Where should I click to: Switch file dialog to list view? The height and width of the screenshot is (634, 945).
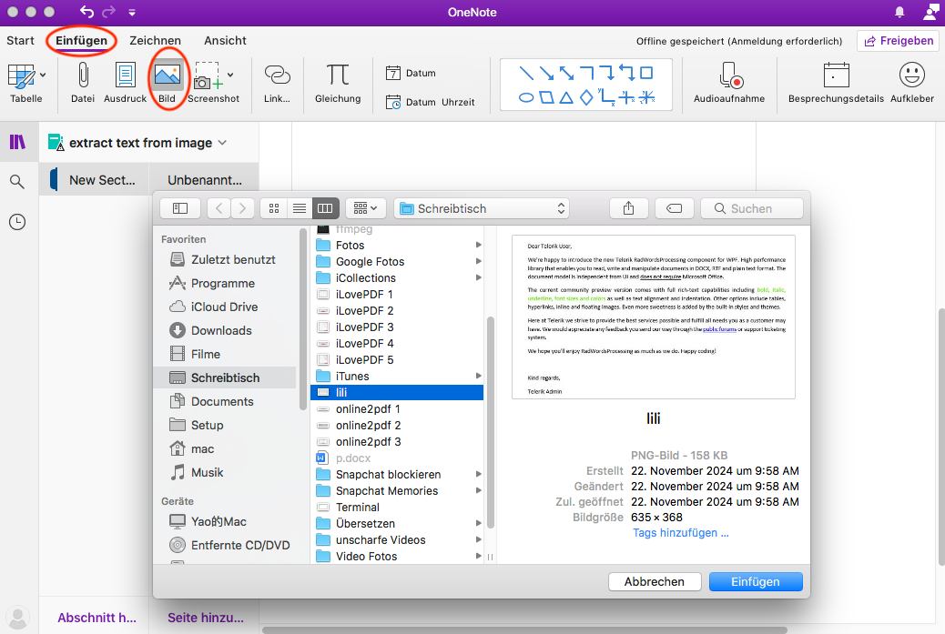point(300,208)
